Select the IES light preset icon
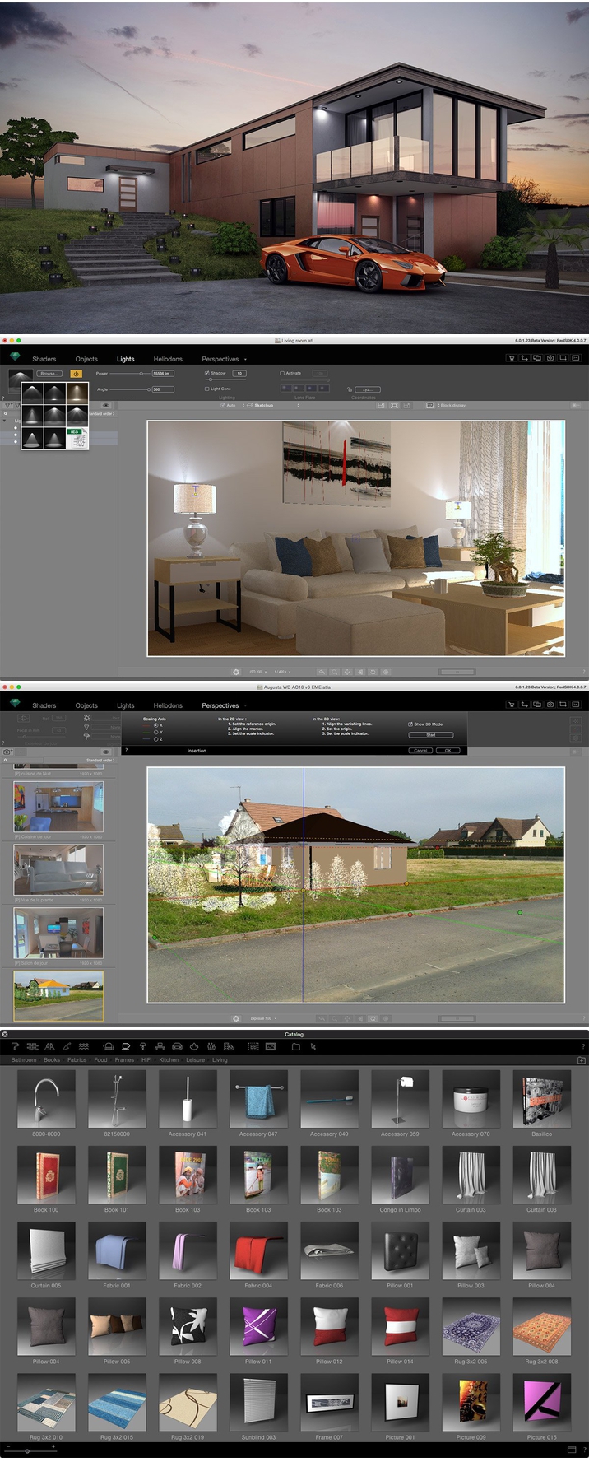Viewport: 589px width, 1462px height. (77, 437)
